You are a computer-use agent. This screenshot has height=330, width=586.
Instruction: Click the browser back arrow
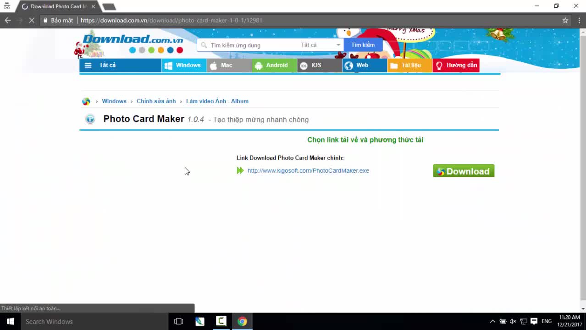click(7, 20)
